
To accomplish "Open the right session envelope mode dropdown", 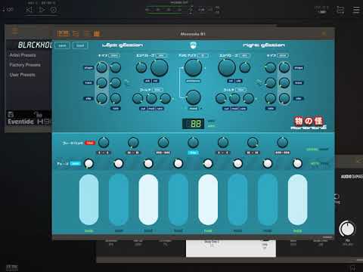I will 244,55.
